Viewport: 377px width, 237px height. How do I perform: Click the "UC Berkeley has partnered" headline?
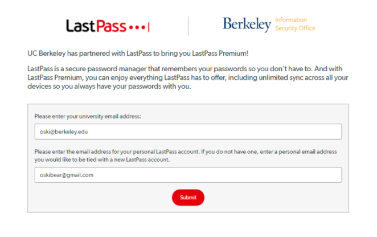(138, 53)
